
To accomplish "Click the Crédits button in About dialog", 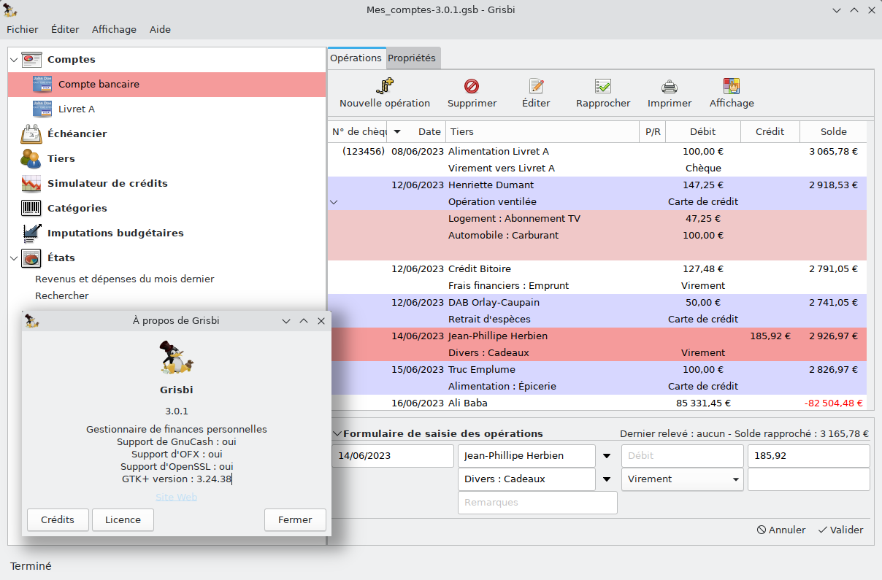I will tap(58, 520).
